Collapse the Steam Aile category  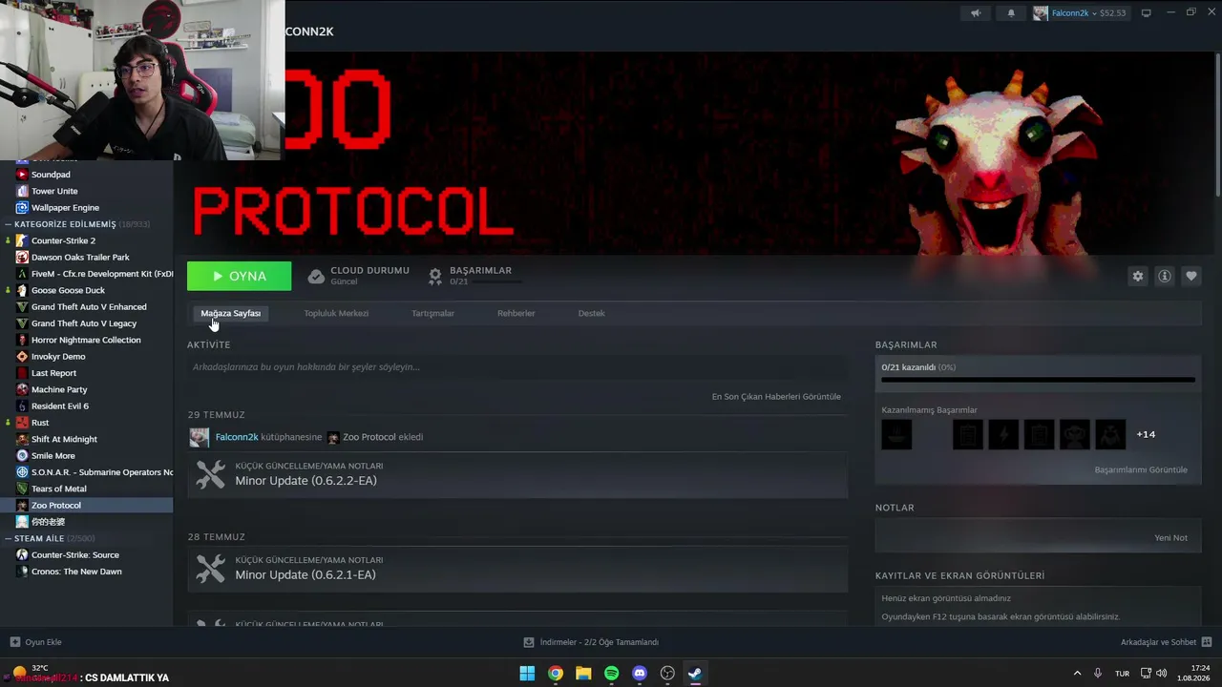7,539
